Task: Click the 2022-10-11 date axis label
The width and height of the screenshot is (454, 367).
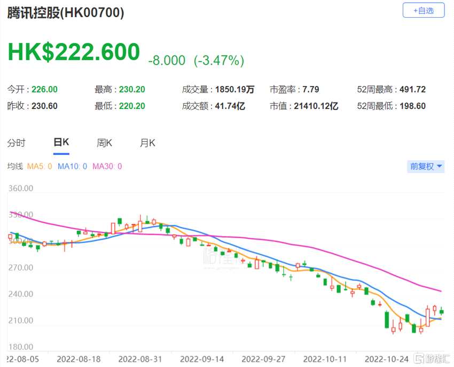Action: coord(325,359)
